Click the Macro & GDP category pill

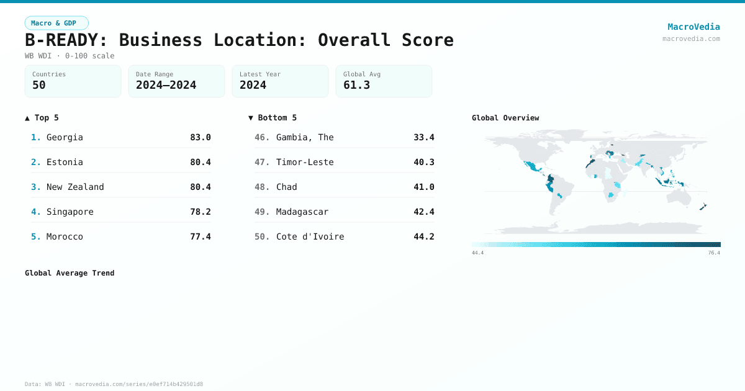(x=56, y=22)
